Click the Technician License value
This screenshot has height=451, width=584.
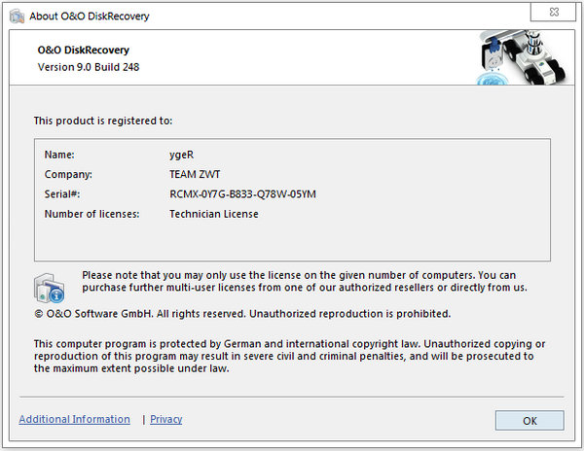tap(214, 214)
